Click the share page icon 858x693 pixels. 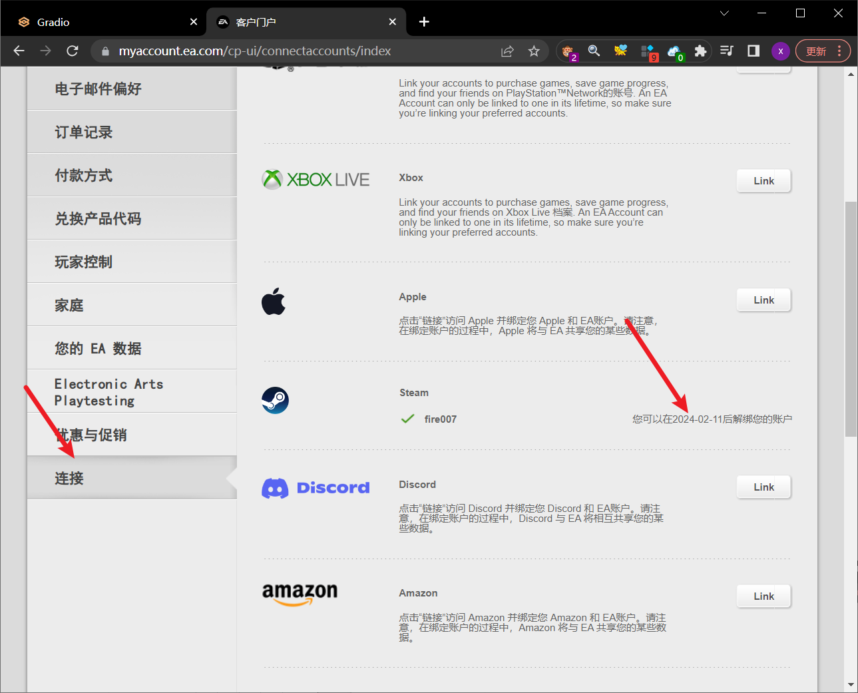[507, 51]
